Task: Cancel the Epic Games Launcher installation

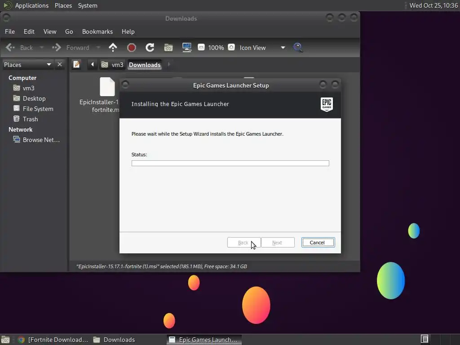Action: pos(318,242)
